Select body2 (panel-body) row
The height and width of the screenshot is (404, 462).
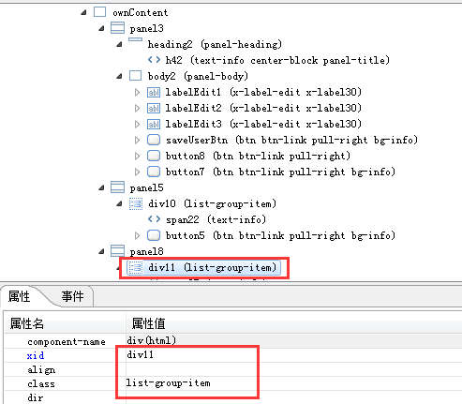(198, 76)
